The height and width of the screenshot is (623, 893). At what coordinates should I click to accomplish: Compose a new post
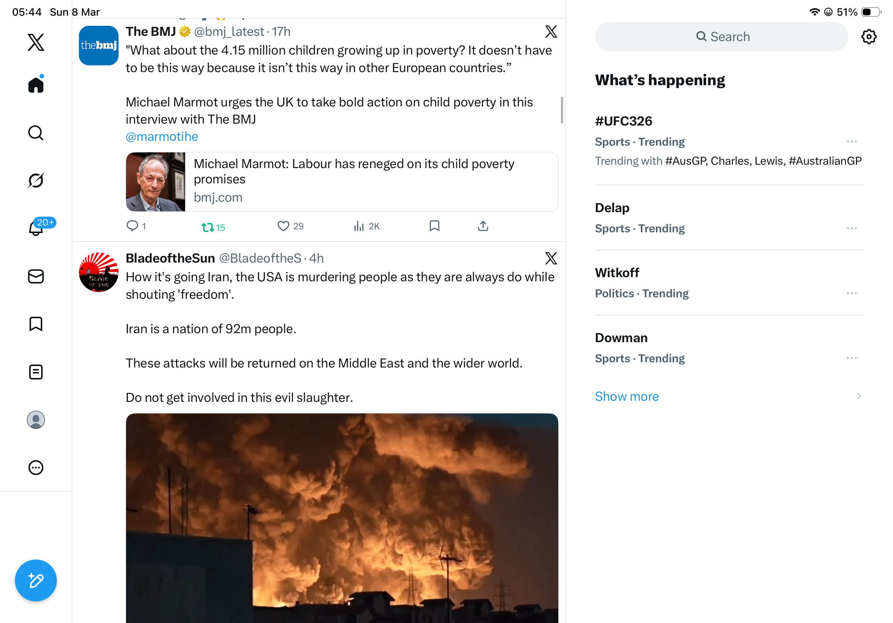pyautogui.click(x=36, y=580)
